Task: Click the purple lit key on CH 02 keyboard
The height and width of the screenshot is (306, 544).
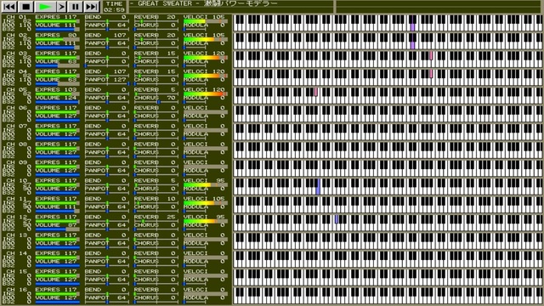Action: [412, 45]
